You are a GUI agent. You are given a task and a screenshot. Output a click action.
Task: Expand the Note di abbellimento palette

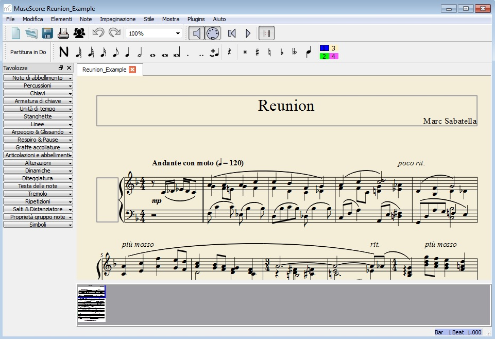click(x=38, y=78)
